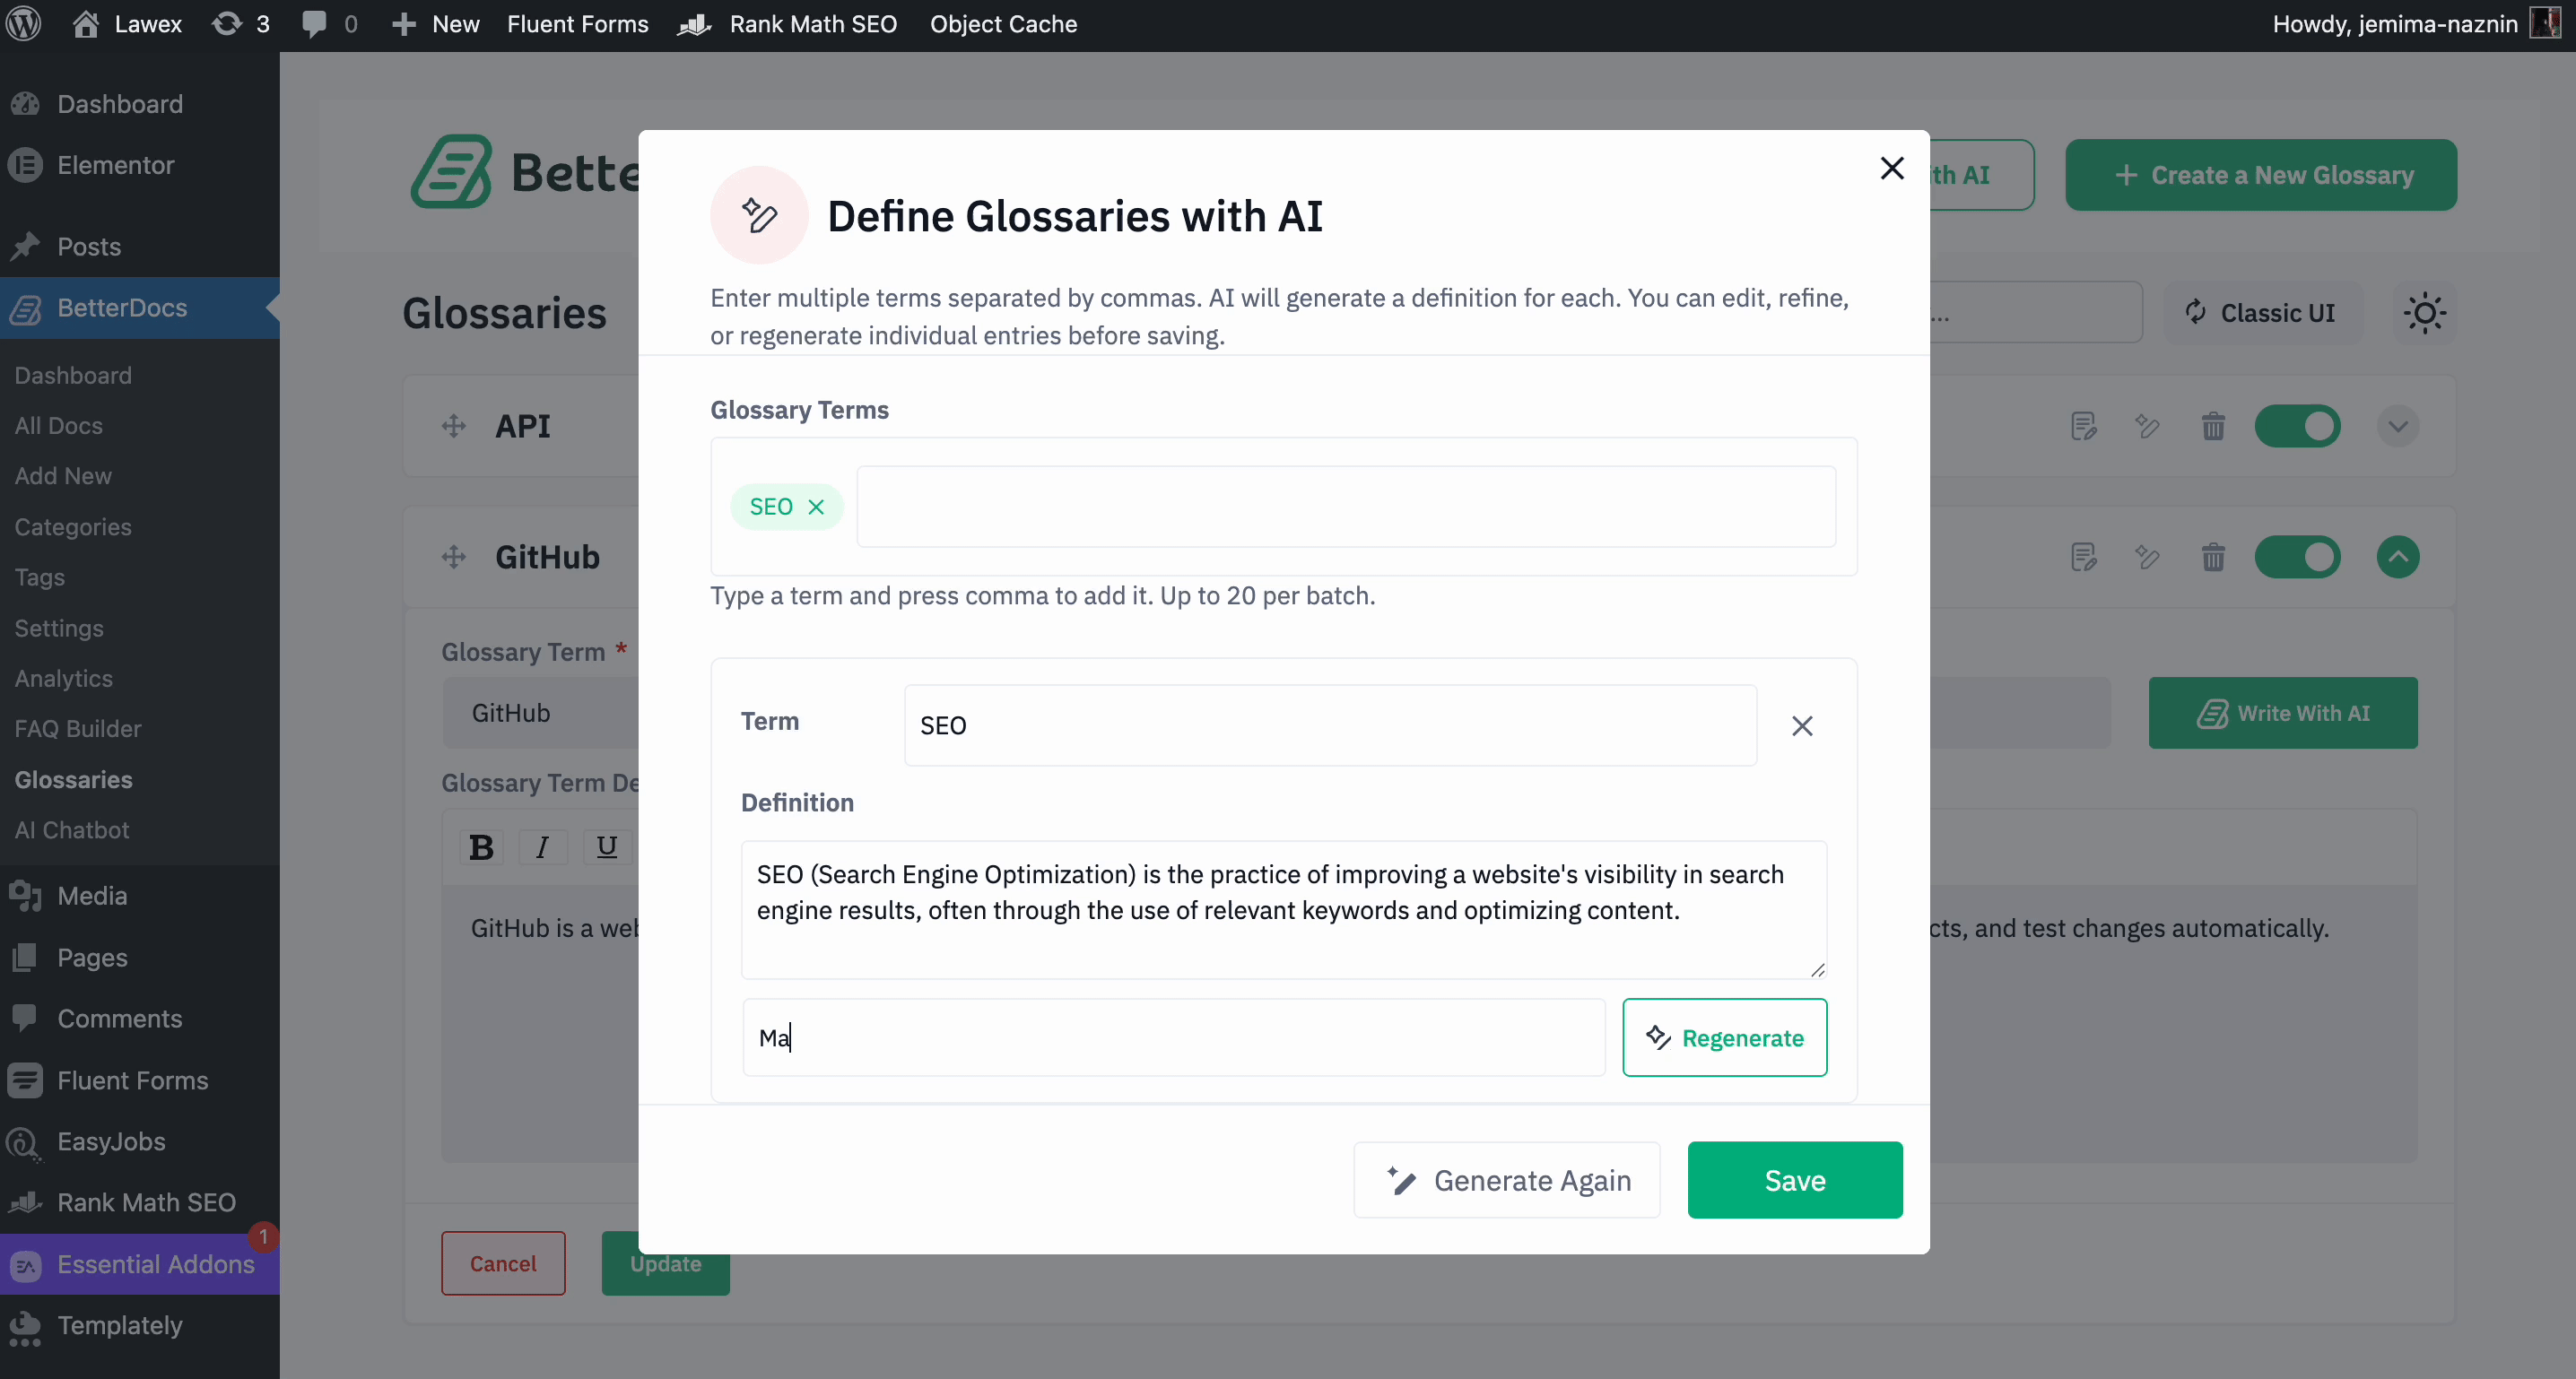Image resolution: width=2576 pixels, height=1379 pixels.
Task: Click the Write With AI button
Action: (2283, 713)
